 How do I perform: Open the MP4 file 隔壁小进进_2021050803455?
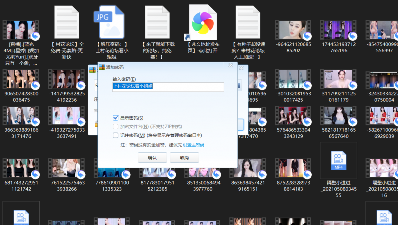click(338, 160)
